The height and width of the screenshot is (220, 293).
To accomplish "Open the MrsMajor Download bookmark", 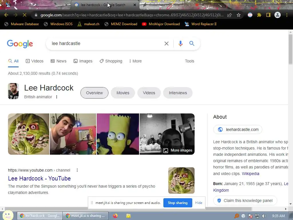I will 161,24.
